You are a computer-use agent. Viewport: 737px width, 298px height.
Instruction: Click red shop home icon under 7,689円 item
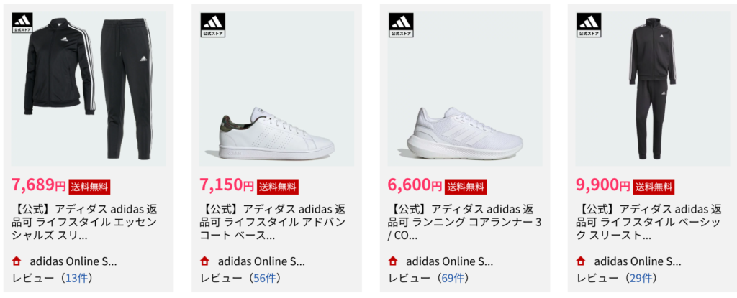point(17,261)
